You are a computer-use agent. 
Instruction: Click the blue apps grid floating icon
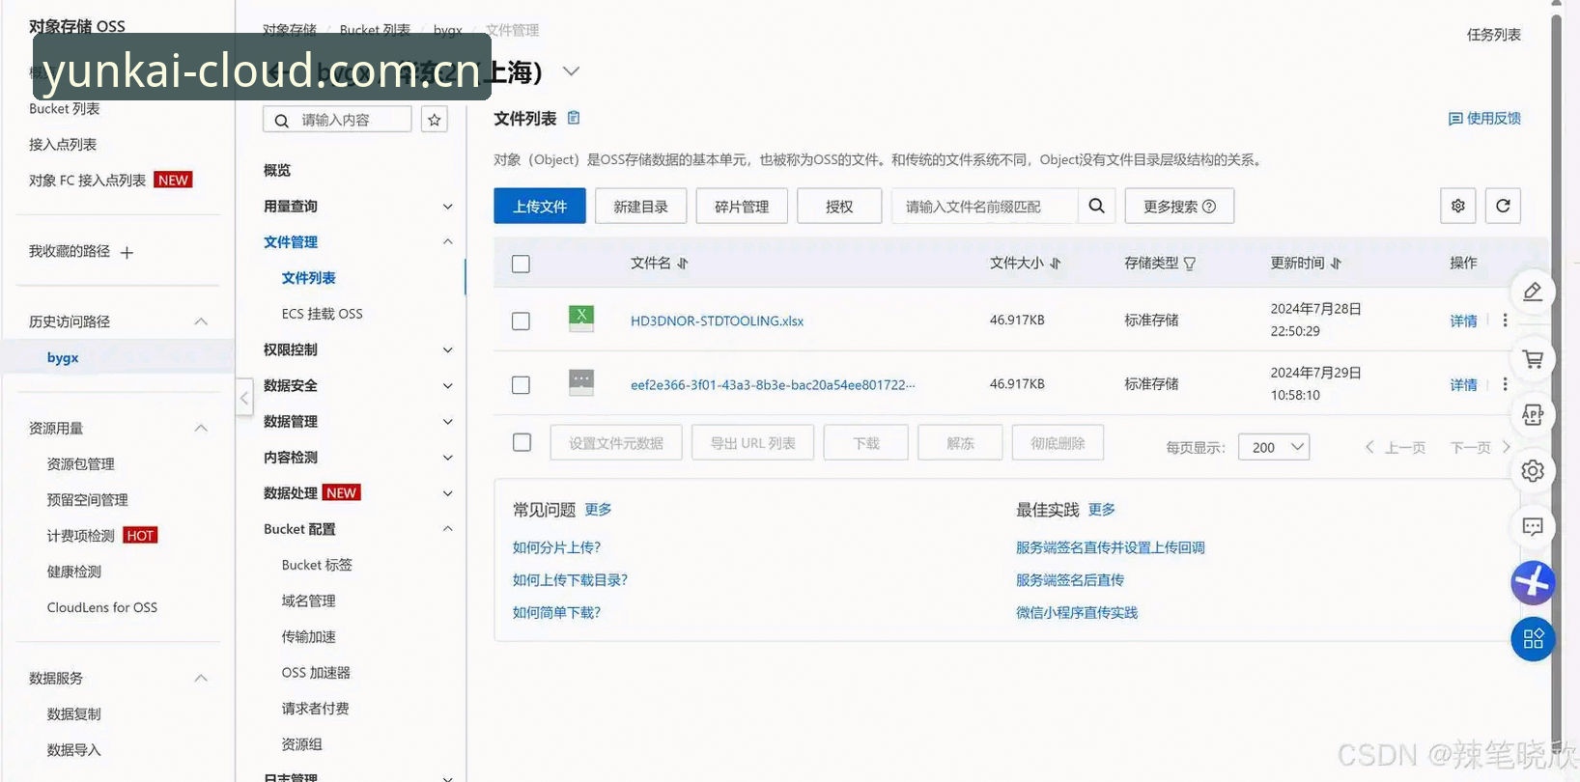tap(1533, 639)
